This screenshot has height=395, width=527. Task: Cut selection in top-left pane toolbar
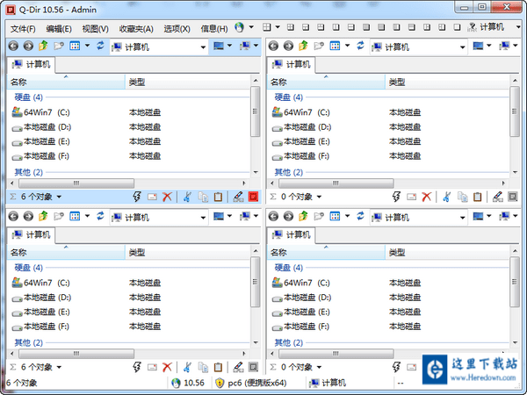[188, 197]
